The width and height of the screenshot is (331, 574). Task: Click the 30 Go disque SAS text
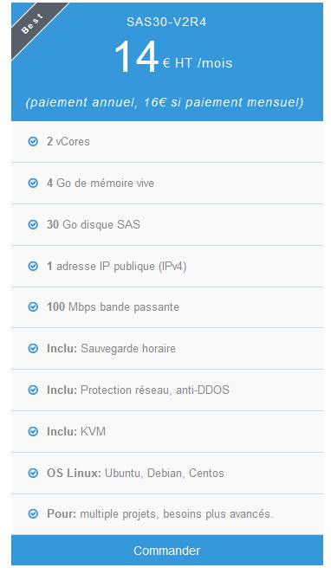coord(94,224)
